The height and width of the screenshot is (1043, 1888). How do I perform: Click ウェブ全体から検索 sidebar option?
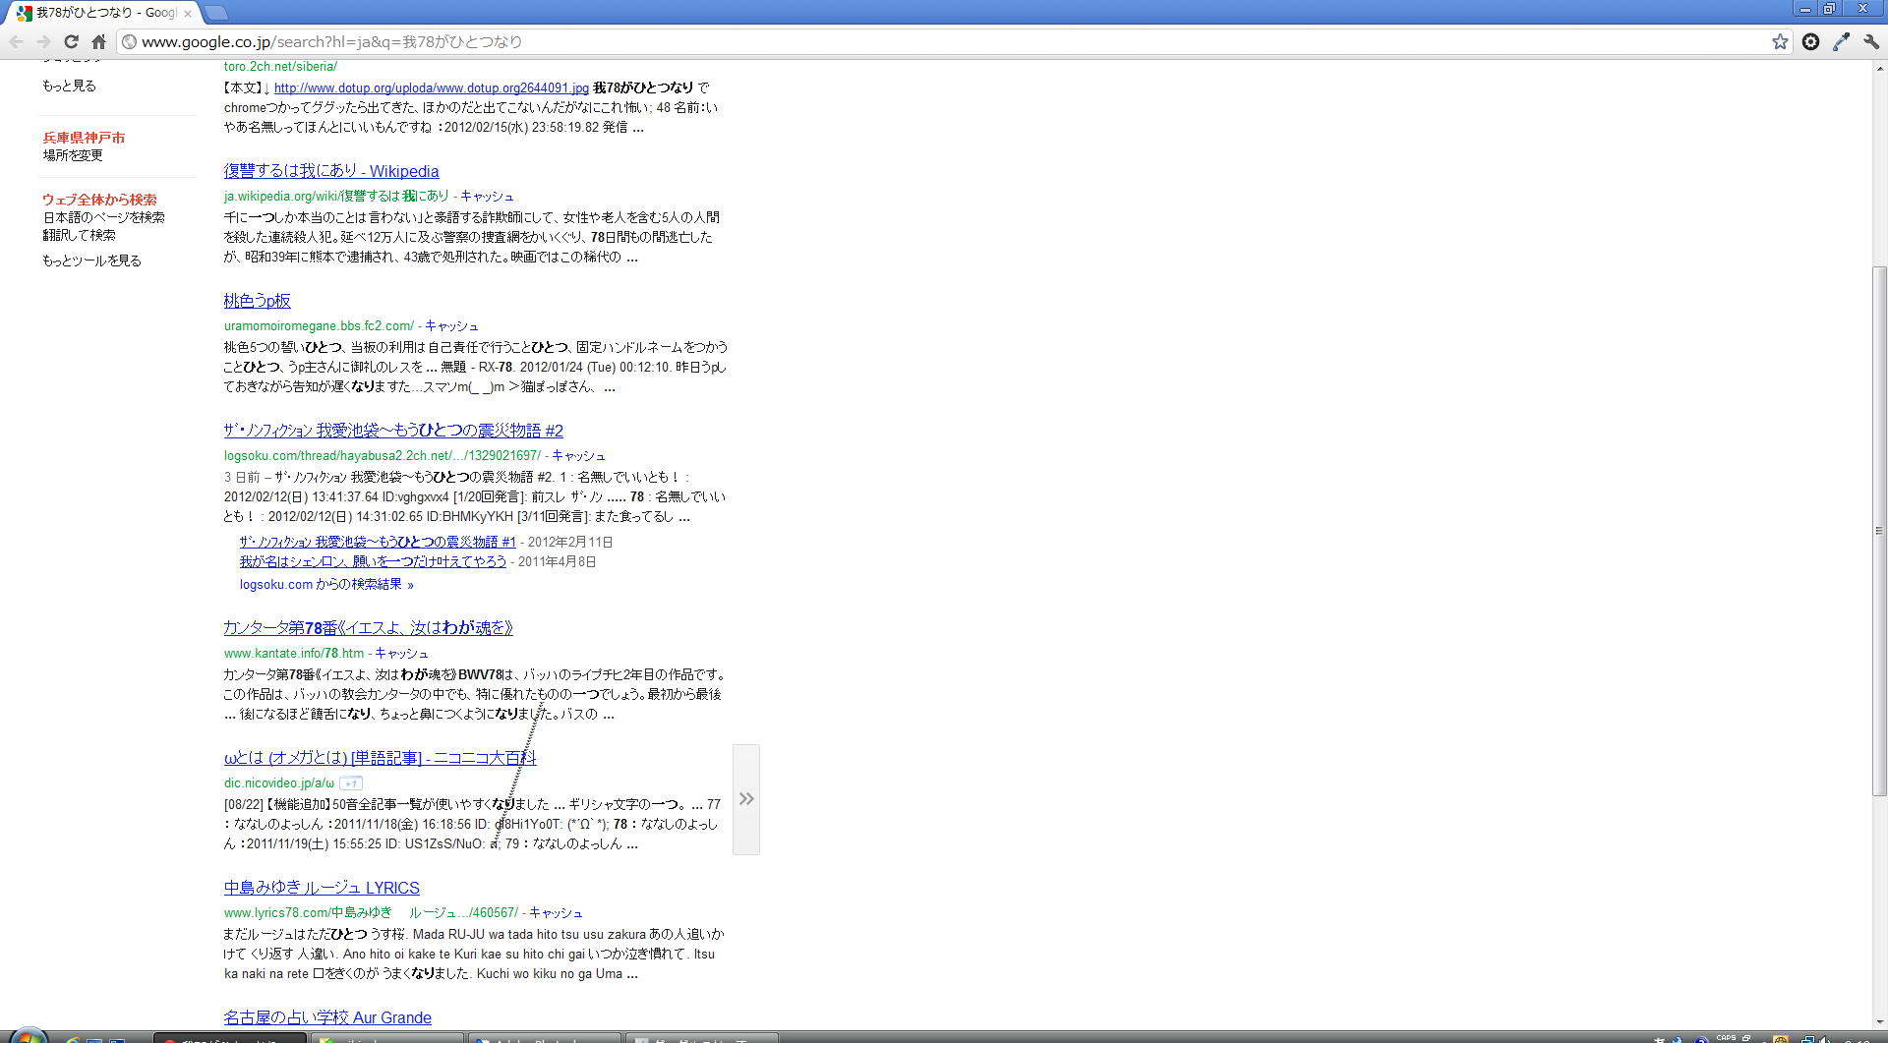(x=99, y=200)
